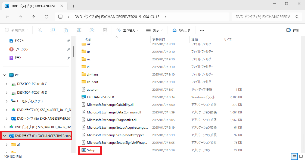This screenshot has width=305, height=160.
Task: Expand the af folder tree node
Action: pos(7,145)
